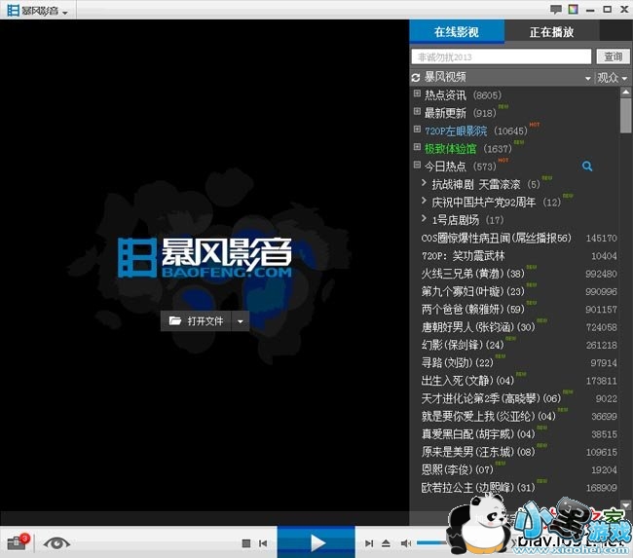Refresh the 暴风视频 list
This screenshot has height=558, width=633.
coord(416,78)
